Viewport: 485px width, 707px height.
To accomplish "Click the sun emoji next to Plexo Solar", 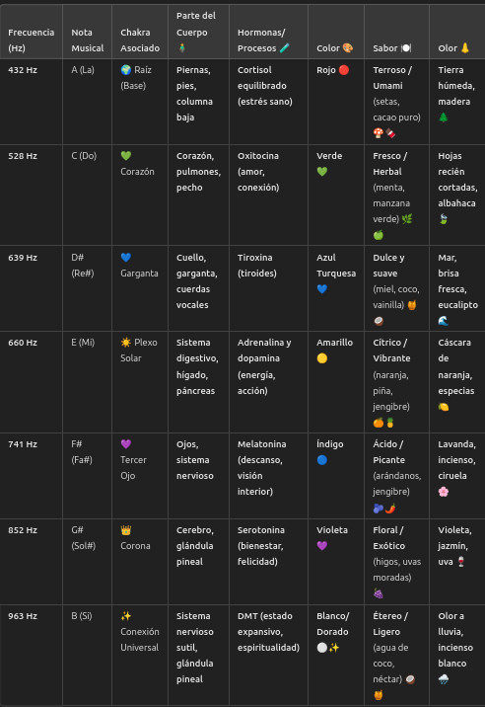I will (126, 343).
